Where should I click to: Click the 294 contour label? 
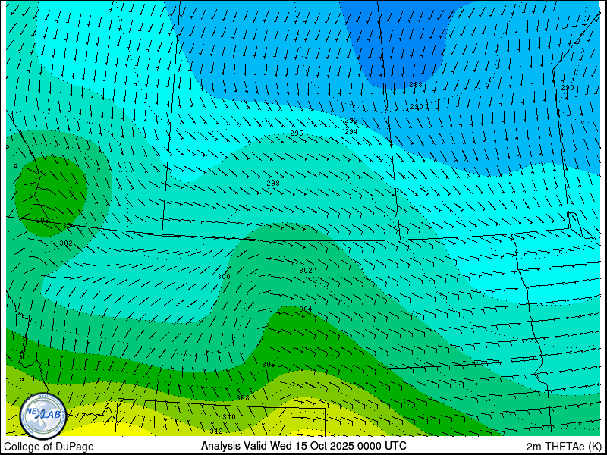(x=351, y=131)
